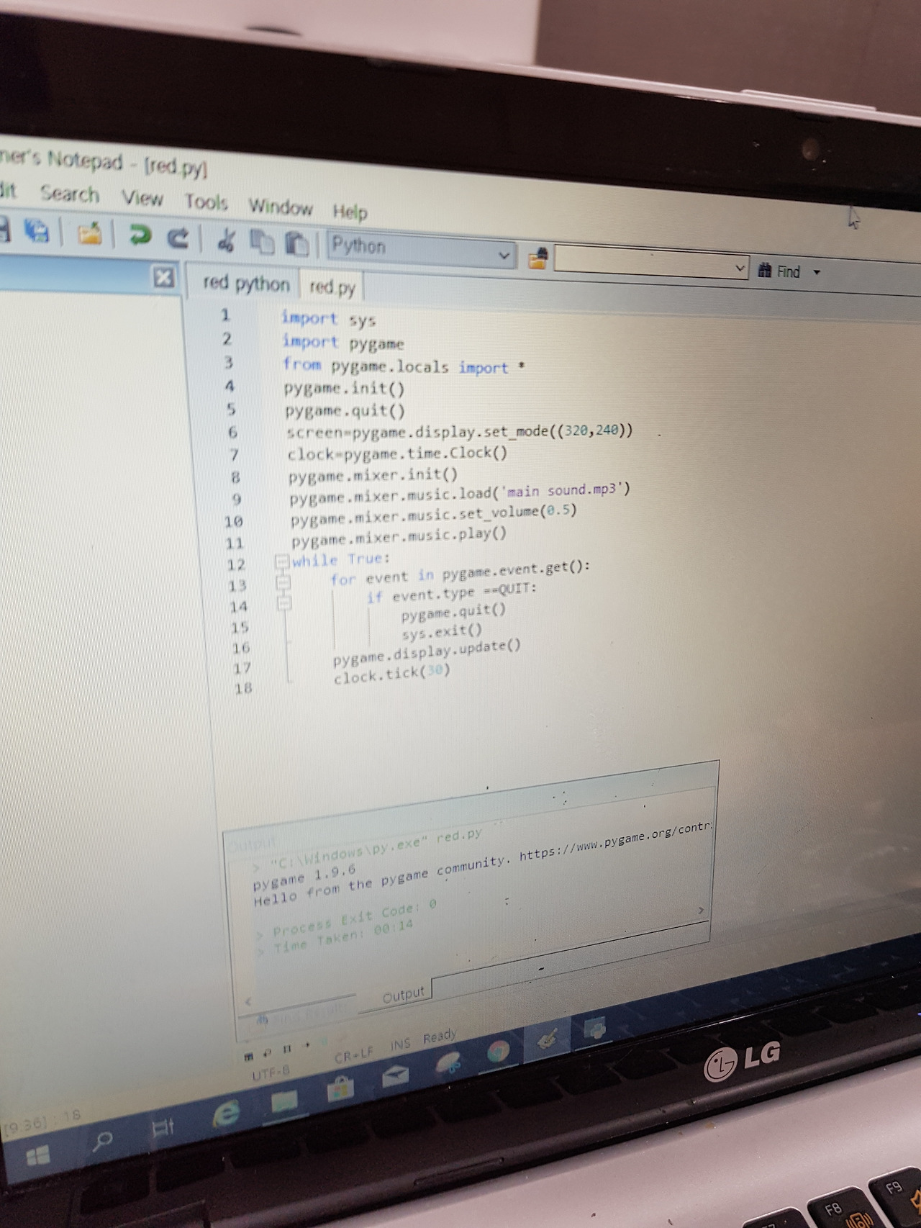Select the 'red.py' document tab

tap(332, 287)
